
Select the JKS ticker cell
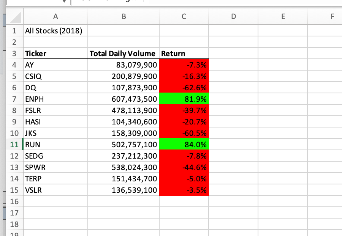[x=55, y=133]
